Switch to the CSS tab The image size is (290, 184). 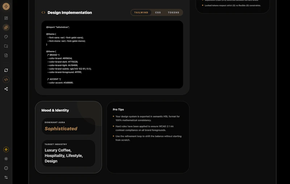[158, 13]
